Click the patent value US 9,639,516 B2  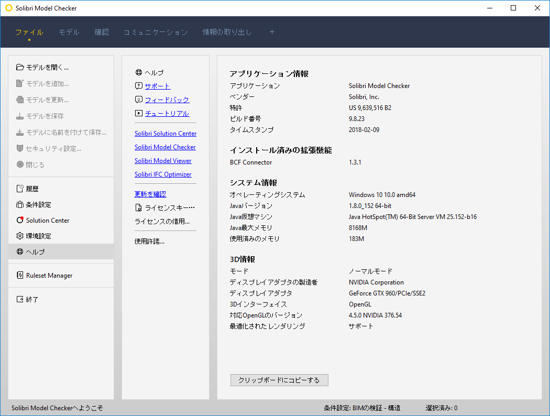pyautogui.click(x=370, y=108)
